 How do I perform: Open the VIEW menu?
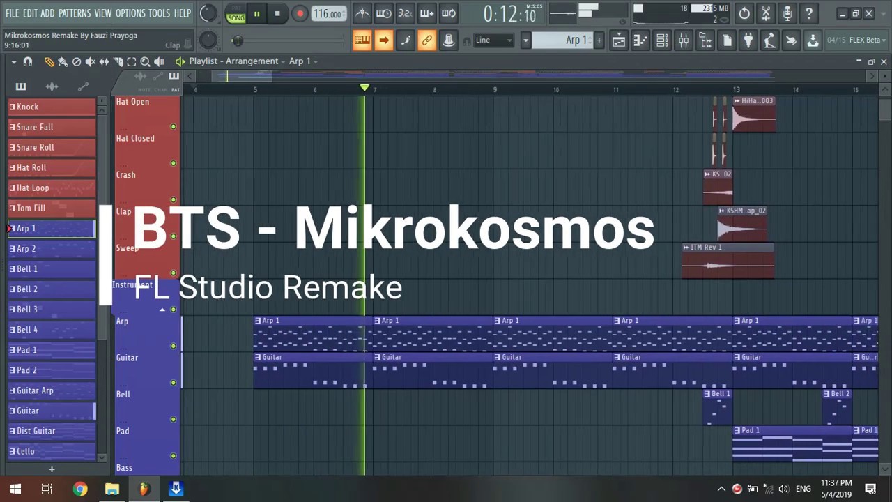[103, 13]
